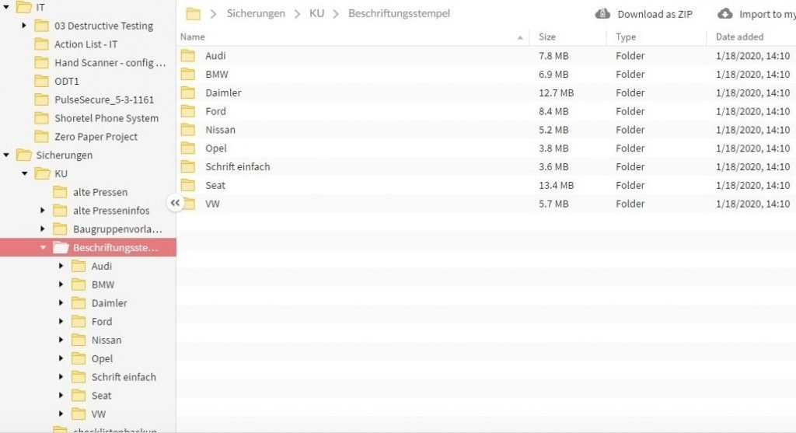796x433 pixels.
Task: Open the VW folder name in file list
Action: click(212, 204)
